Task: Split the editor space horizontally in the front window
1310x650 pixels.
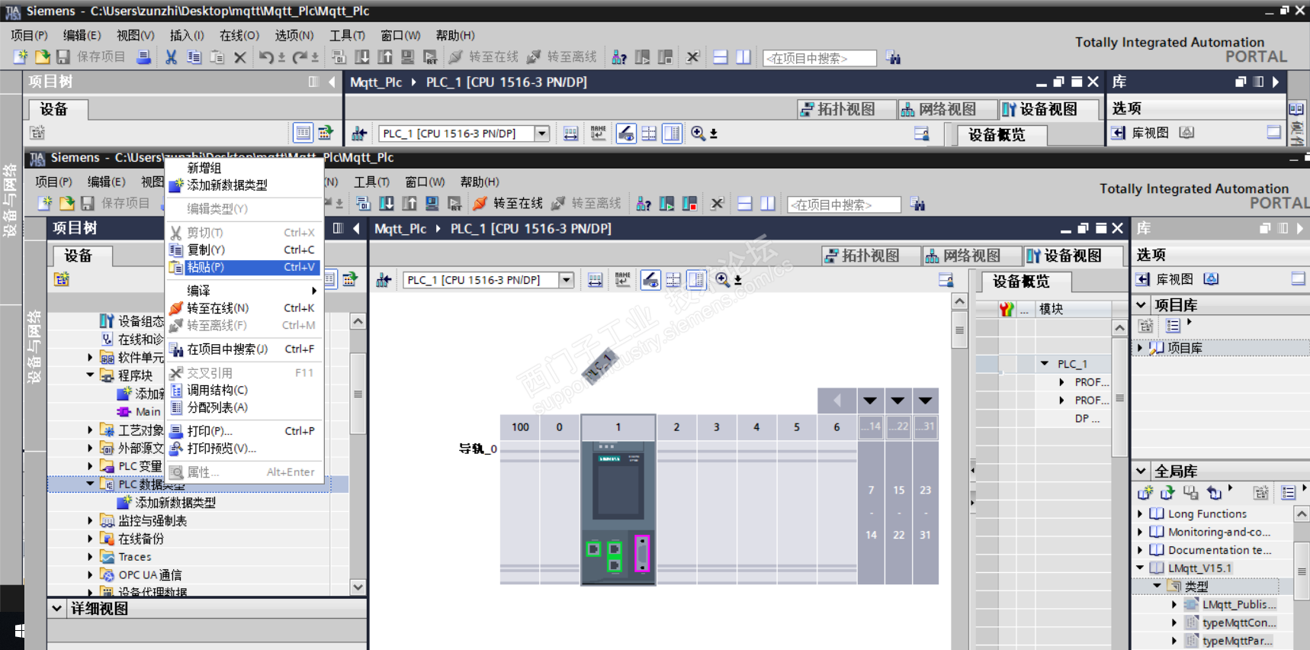Action: tap(745, 204)
